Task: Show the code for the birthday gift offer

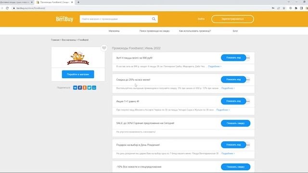Action: click(x=233, y=145)
